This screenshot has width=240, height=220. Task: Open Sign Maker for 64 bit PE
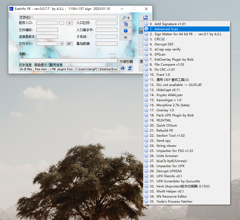(x=187, y=34)
